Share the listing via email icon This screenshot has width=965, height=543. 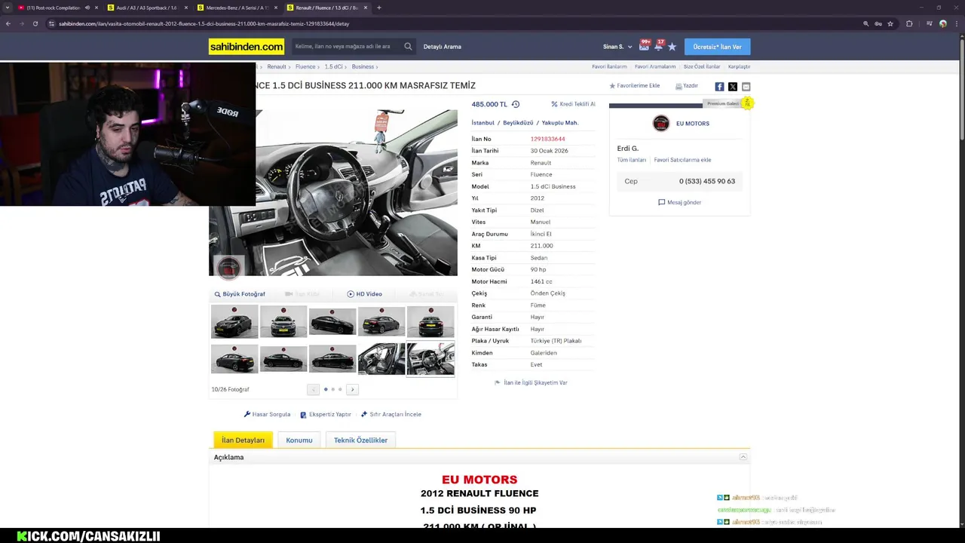(746, 87)
